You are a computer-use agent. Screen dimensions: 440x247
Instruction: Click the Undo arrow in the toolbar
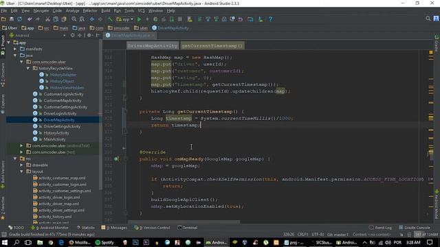click(x=30, y=19)
